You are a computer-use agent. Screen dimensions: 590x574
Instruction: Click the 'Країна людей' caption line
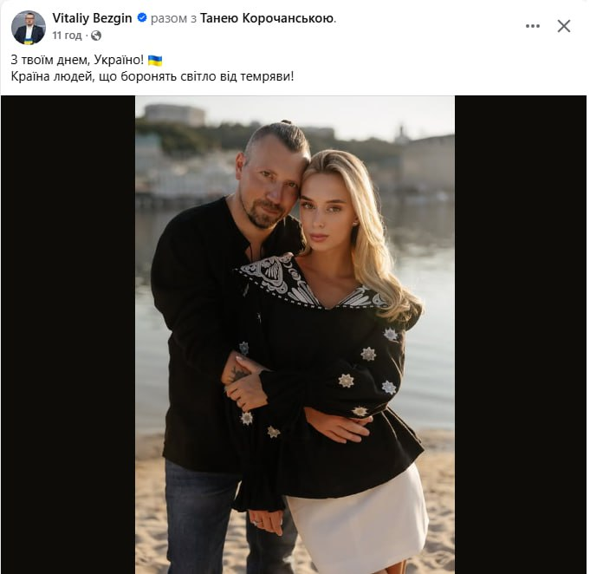click(152, 76)
